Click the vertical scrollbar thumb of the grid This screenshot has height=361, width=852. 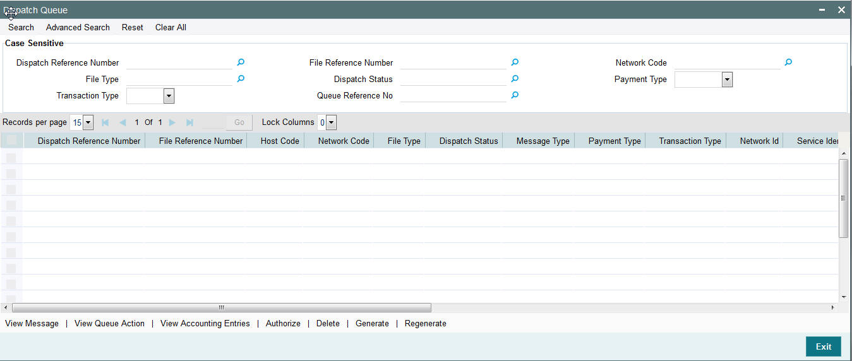[x=843, y=198]
